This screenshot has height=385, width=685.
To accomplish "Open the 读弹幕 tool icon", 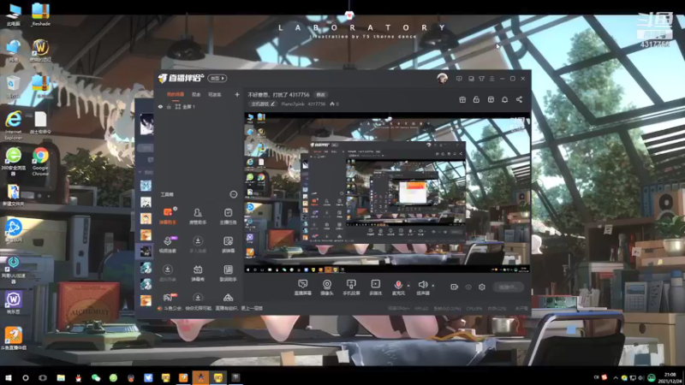I will click(228, 244).
